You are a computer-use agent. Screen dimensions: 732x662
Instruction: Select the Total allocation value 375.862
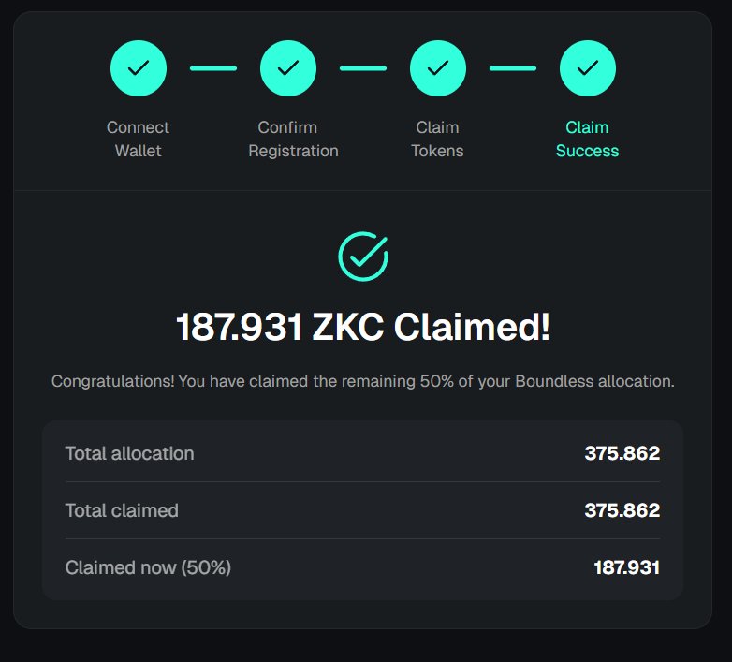pyautogui.click(x=622, y=453)
